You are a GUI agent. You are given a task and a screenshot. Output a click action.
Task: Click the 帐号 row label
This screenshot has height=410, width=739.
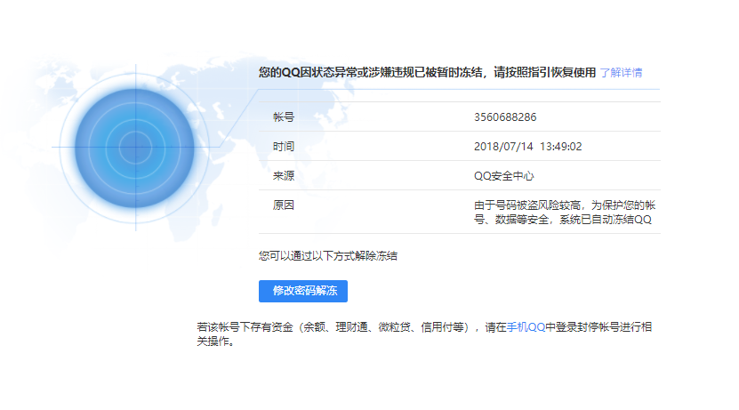[x=284, y=117]
